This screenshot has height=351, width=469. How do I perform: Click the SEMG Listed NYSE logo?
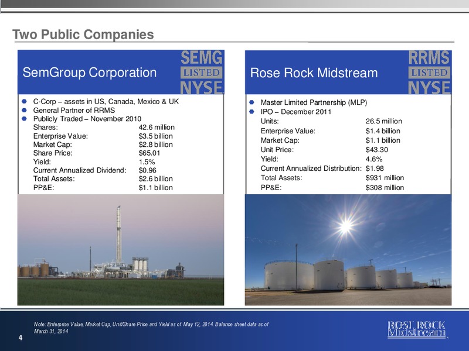point(202,72)
